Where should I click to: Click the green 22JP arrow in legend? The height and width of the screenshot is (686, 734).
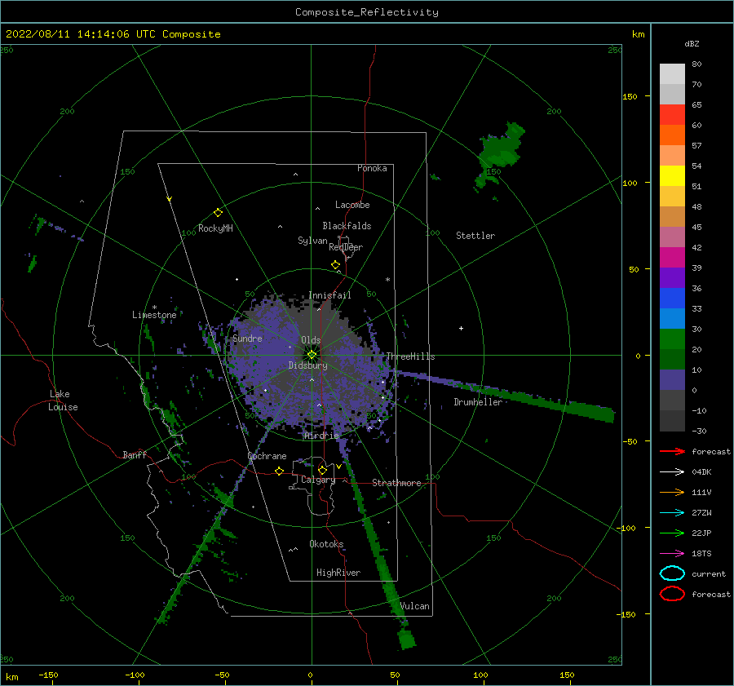pos(672,533)
